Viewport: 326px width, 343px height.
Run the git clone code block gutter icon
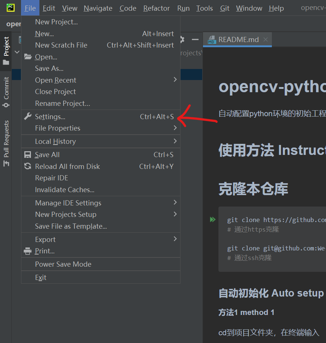click(x=213, y=219)
